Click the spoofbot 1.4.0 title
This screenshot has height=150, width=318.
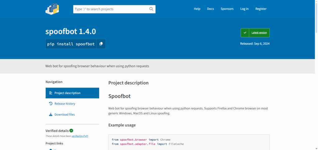(70, 32)
